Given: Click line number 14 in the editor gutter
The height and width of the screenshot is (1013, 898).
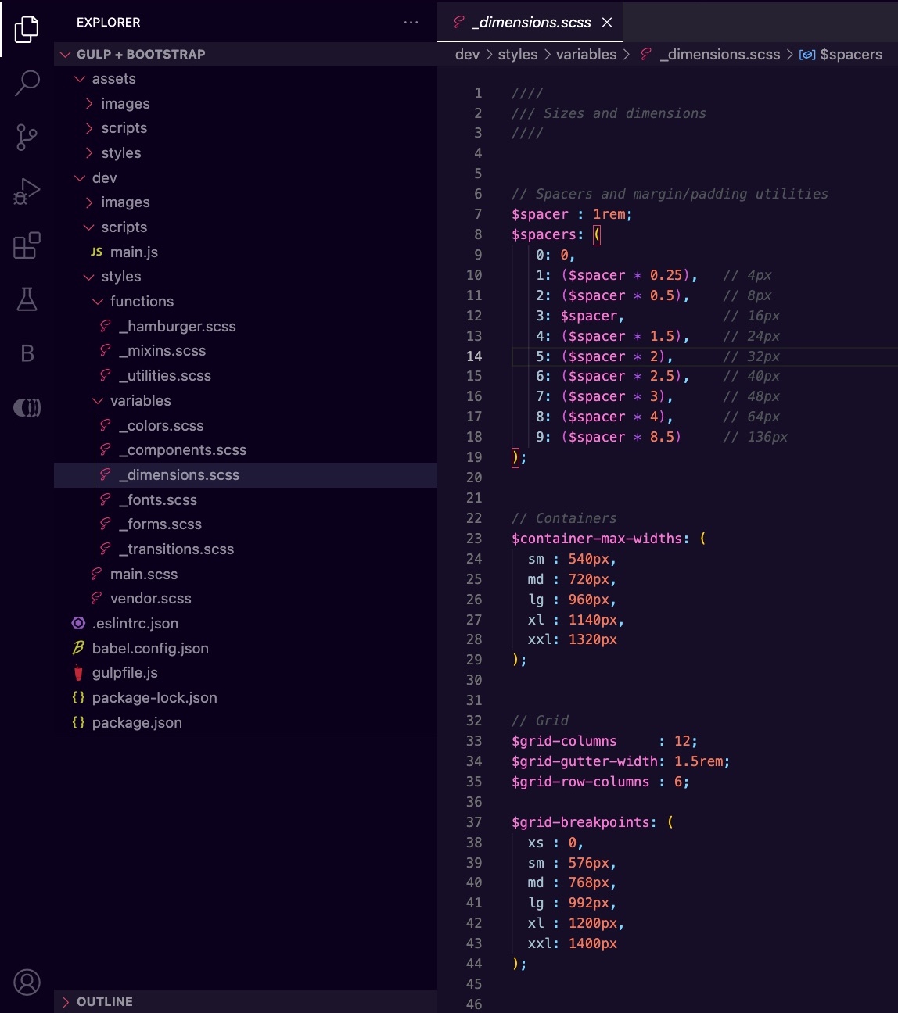Looking at the screenshot, I should pyautogui.click(x=474, y=356).
